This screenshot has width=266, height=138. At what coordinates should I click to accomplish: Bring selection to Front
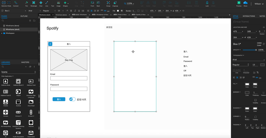tap(92, 4)
